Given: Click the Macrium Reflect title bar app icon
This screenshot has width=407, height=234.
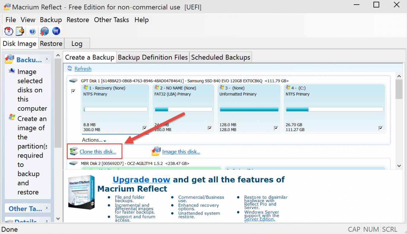Looking at the screenshot, I should click(x=7, y=7).
